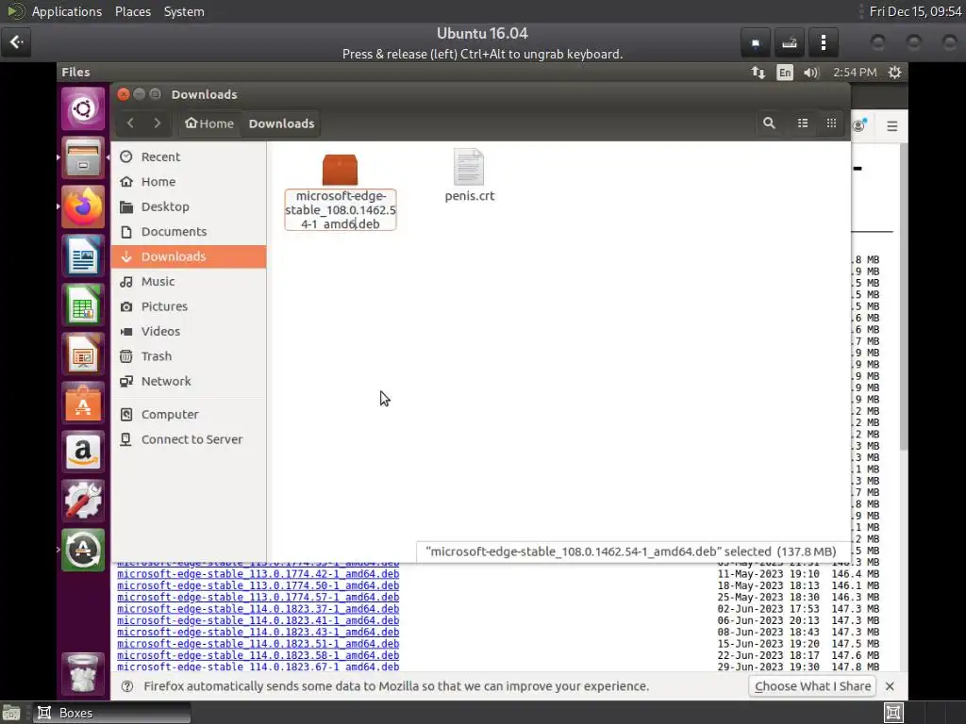Open Ubuntu dash search launcher icon
The height and width of the screenshot is (724, 966).
tap(83, 109)
